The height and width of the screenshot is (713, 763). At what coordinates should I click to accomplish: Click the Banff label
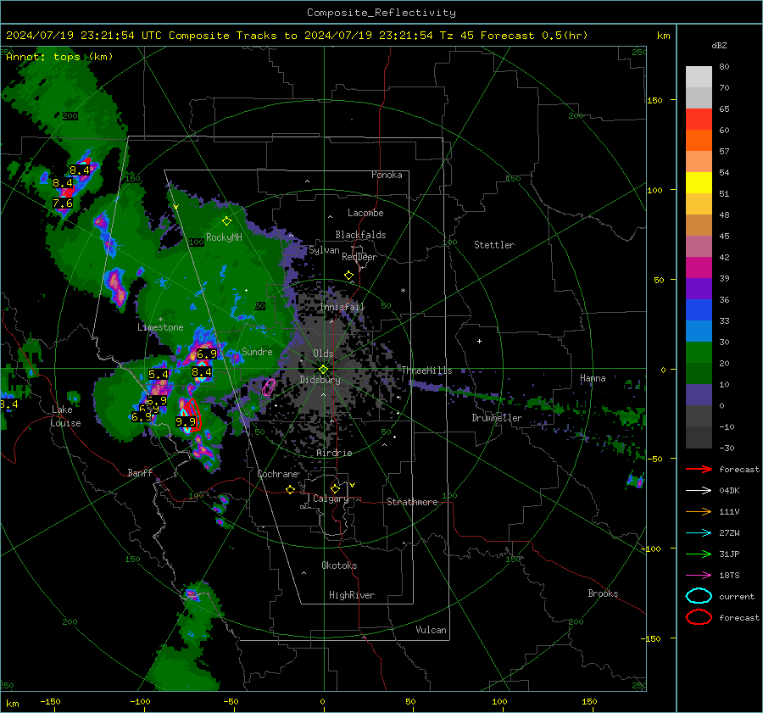click(140, 472)
